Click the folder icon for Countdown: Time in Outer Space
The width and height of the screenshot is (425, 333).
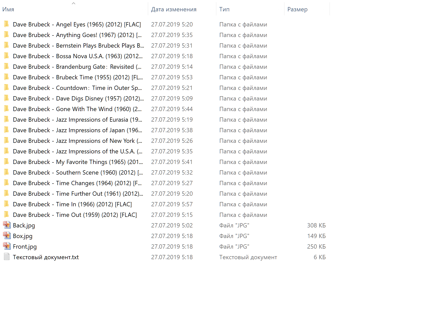[x=7, y=88]
